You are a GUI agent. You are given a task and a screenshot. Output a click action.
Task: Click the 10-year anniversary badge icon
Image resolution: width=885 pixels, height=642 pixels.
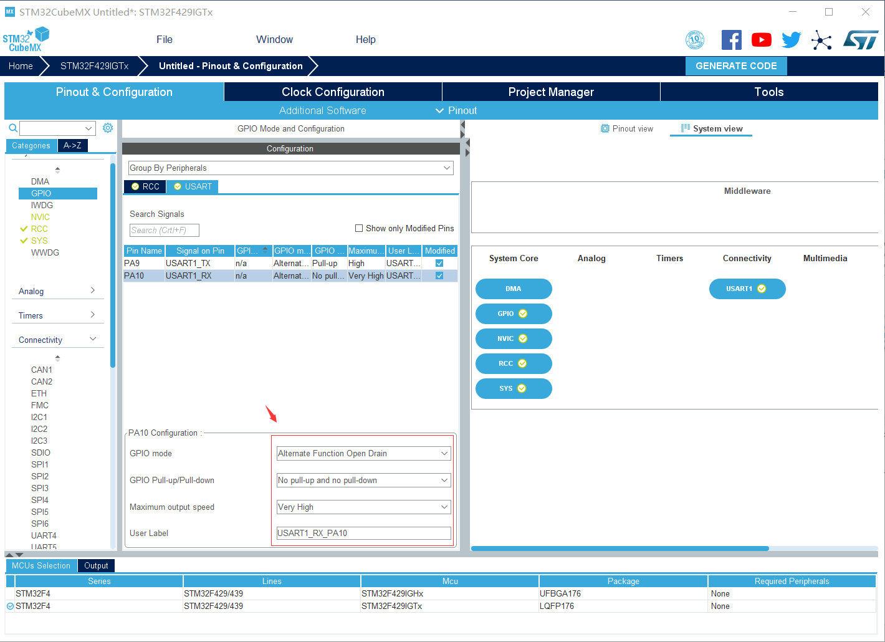click(x=695, y=40)
